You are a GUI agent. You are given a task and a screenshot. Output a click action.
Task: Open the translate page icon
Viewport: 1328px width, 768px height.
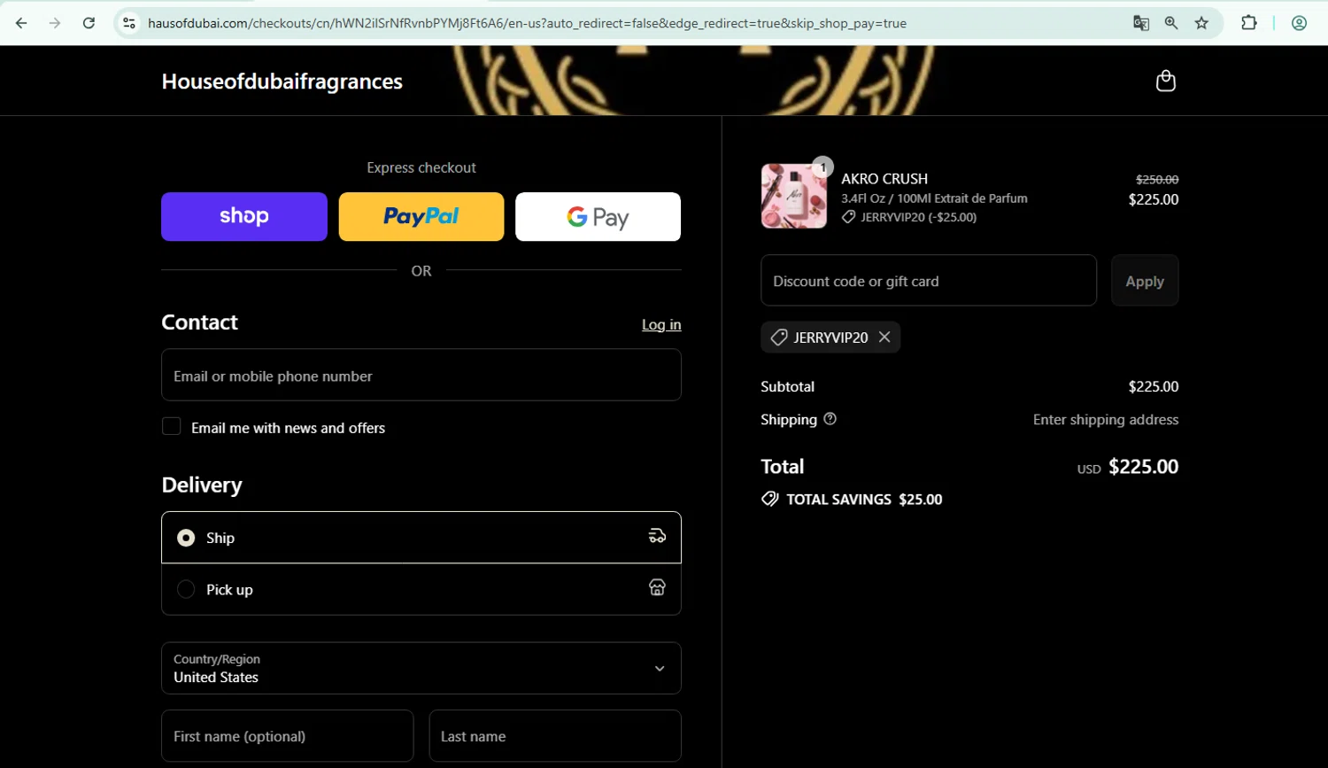tap(1141, 23)
